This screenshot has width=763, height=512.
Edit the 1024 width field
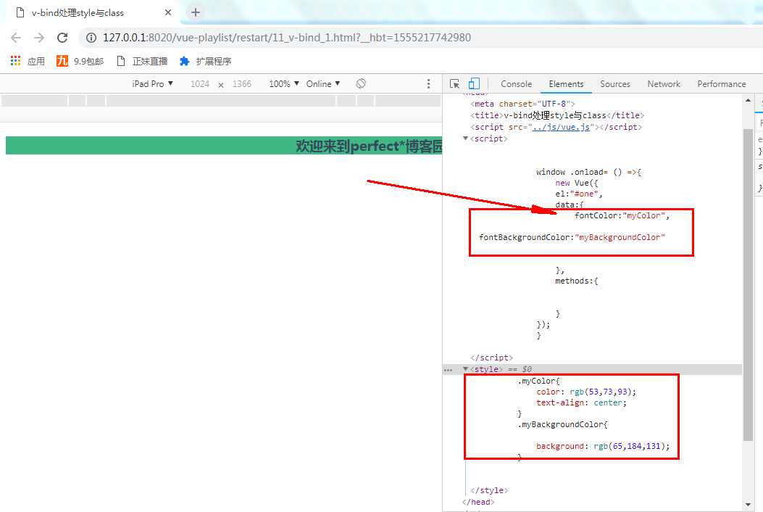coord(199,84)
